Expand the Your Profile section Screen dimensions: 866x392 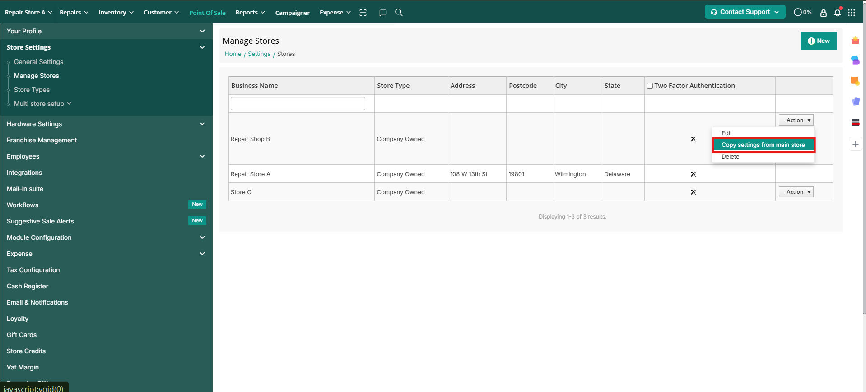[x=106, y=31]
